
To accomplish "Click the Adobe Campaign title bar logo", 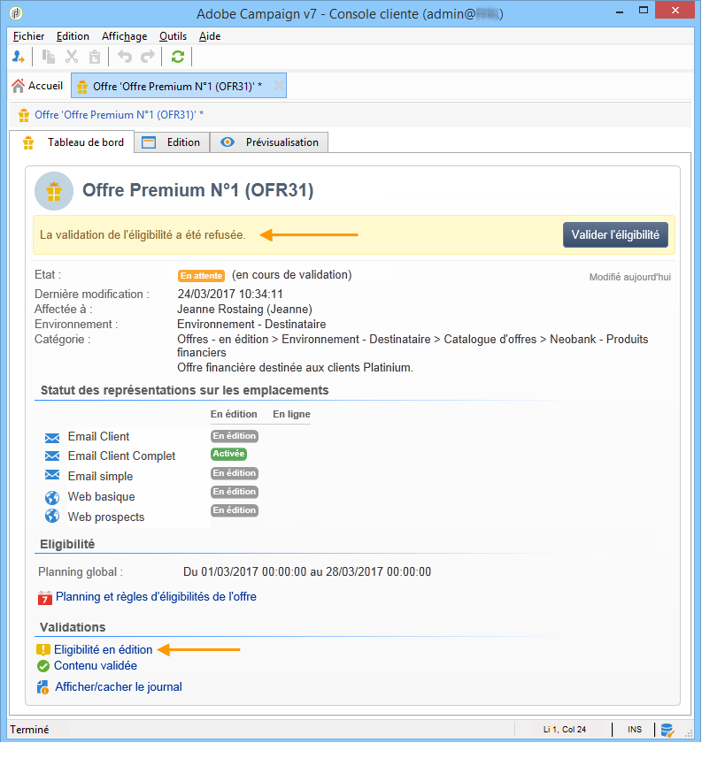I will 16,13.
